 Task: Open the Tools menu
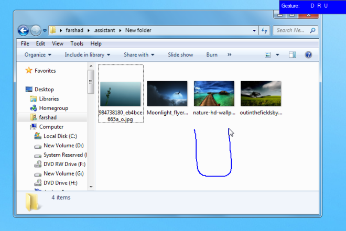77,43
